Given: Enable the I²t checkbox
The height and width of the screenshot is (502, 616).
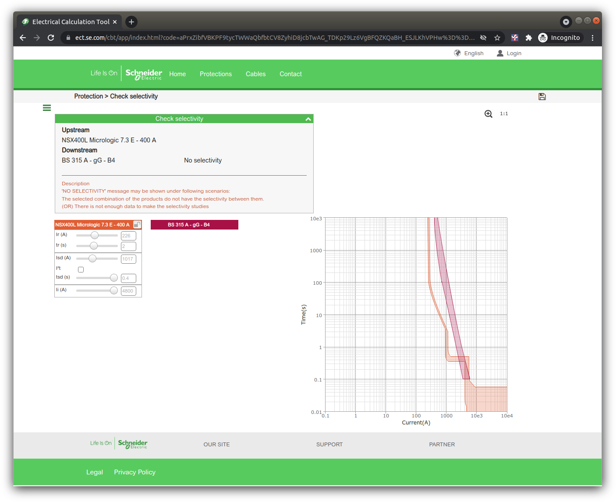Looking at the screenshot, I should pyautogui.click(x=81, y=270).
